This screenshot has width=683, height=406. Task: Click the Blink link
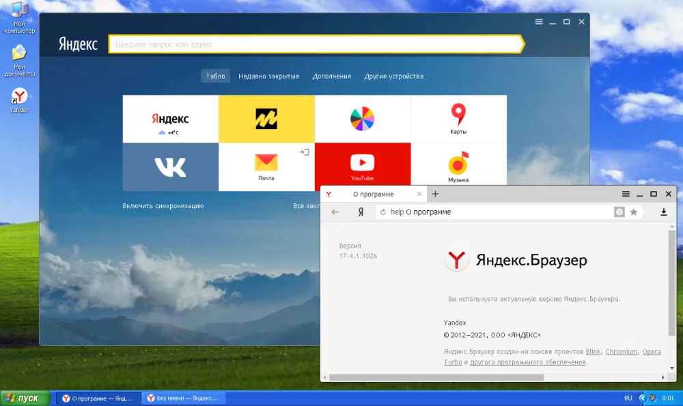pyautogui.click(x=594, y=351)
